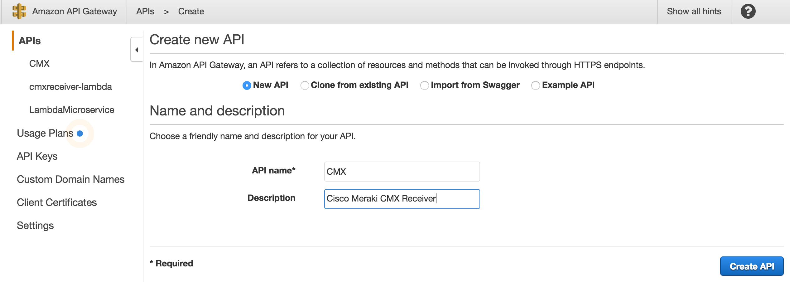Click the * Required note text
This screenshot has width=790, height=282.
tap(171, 264)
